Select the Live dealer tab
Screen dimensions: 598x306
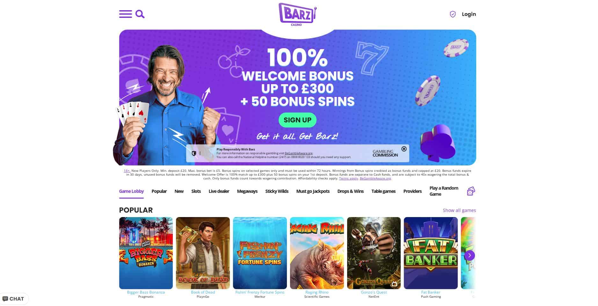pyautogui.click(x=219, y=191)
